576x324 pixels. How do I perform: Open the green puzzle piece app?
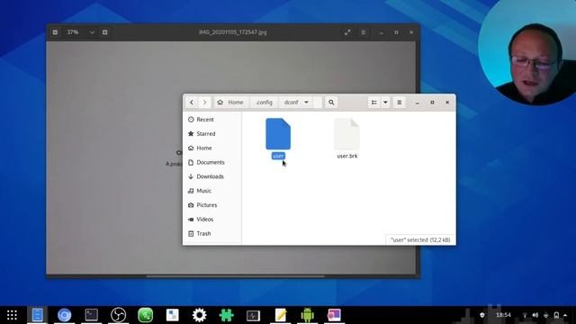(x=226, y=315)
